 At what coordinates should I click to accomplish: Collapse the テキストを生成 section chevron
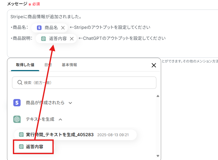pos(60,119)
